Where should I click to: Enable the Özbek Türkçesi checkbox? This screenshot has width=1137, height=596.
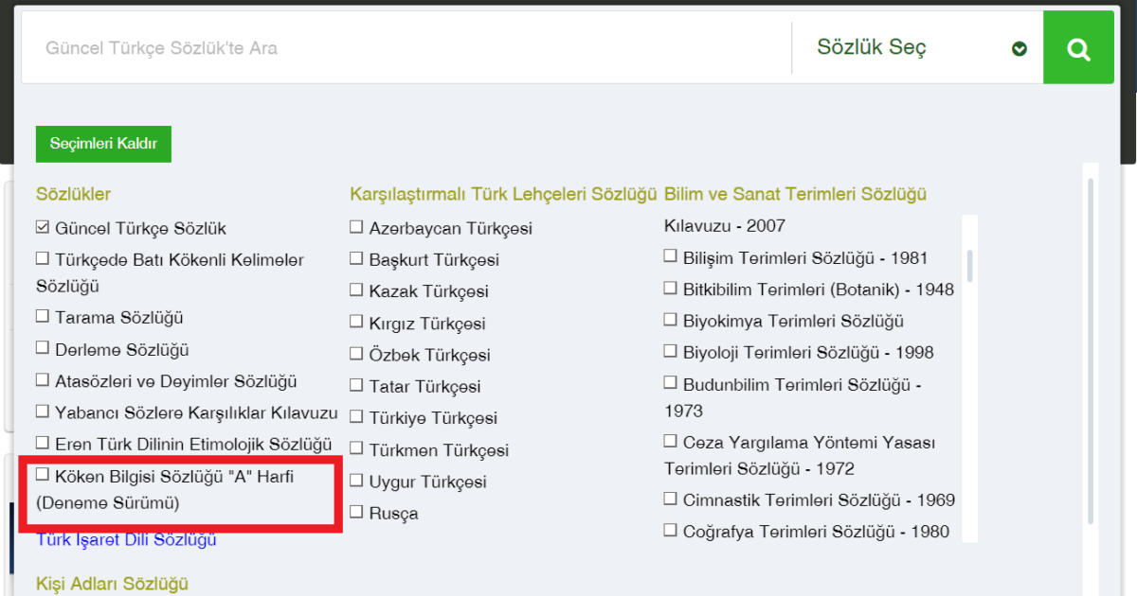(x=356, y=354)
